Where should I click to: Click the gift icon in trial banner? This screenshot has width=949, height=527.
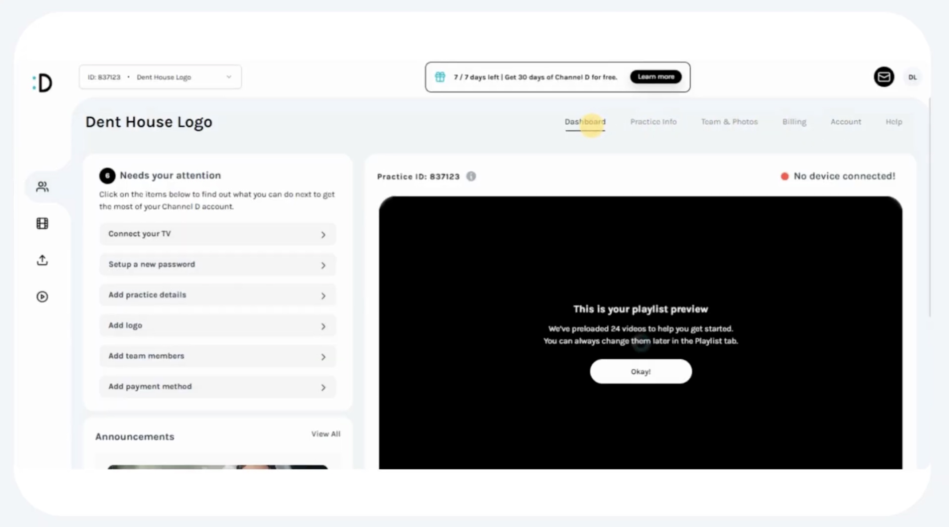pyautogui.click(x=440, y=77)
